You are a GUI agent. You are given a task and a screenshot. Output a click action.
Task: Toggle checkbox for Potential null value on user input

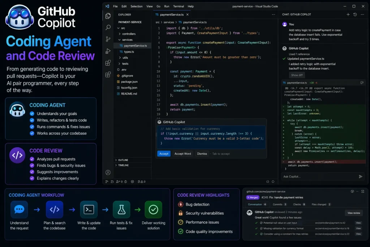(261, 223)
